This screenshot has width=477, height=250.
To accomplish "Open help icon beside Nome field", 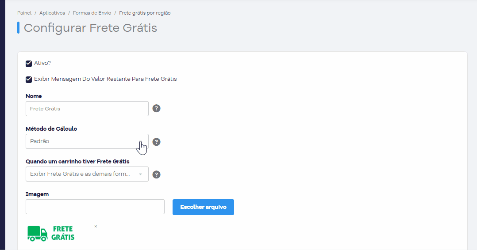I will pyautogui.click(x=156, y=109).
